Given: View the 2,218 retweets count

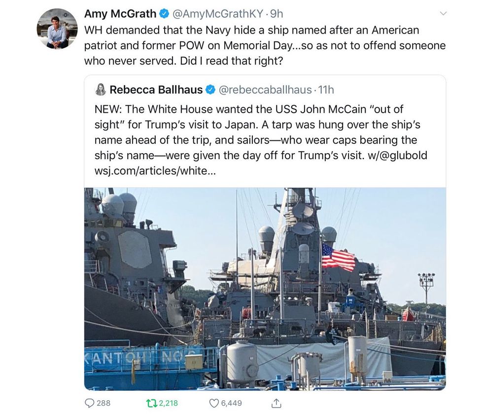Looking at the screenshot, I should [x=169, y=403].
